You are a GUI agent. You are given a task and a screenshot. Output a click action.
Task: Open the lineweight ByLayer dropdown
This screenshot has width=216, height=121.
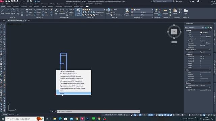143,12
